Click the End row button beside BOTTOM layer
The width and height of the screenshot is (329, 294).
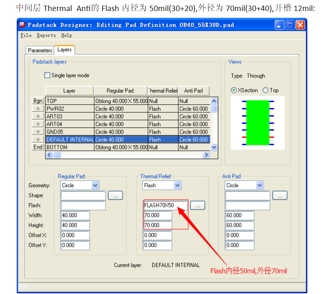tap(37, 147)
